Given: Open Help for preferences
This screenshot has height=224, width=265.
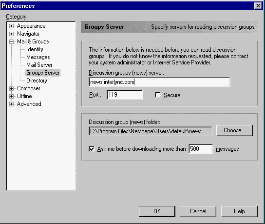Looking at the screenshot, I should coord(239,211).
